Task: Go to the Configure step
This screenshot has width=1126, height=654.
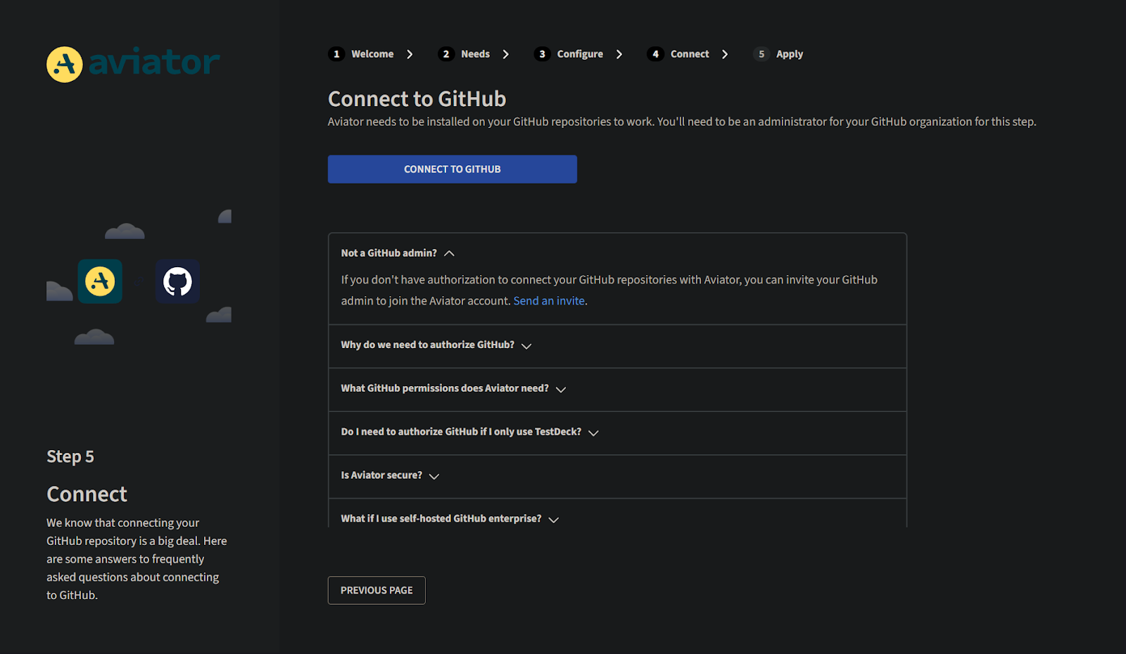Action: point(580,54)
